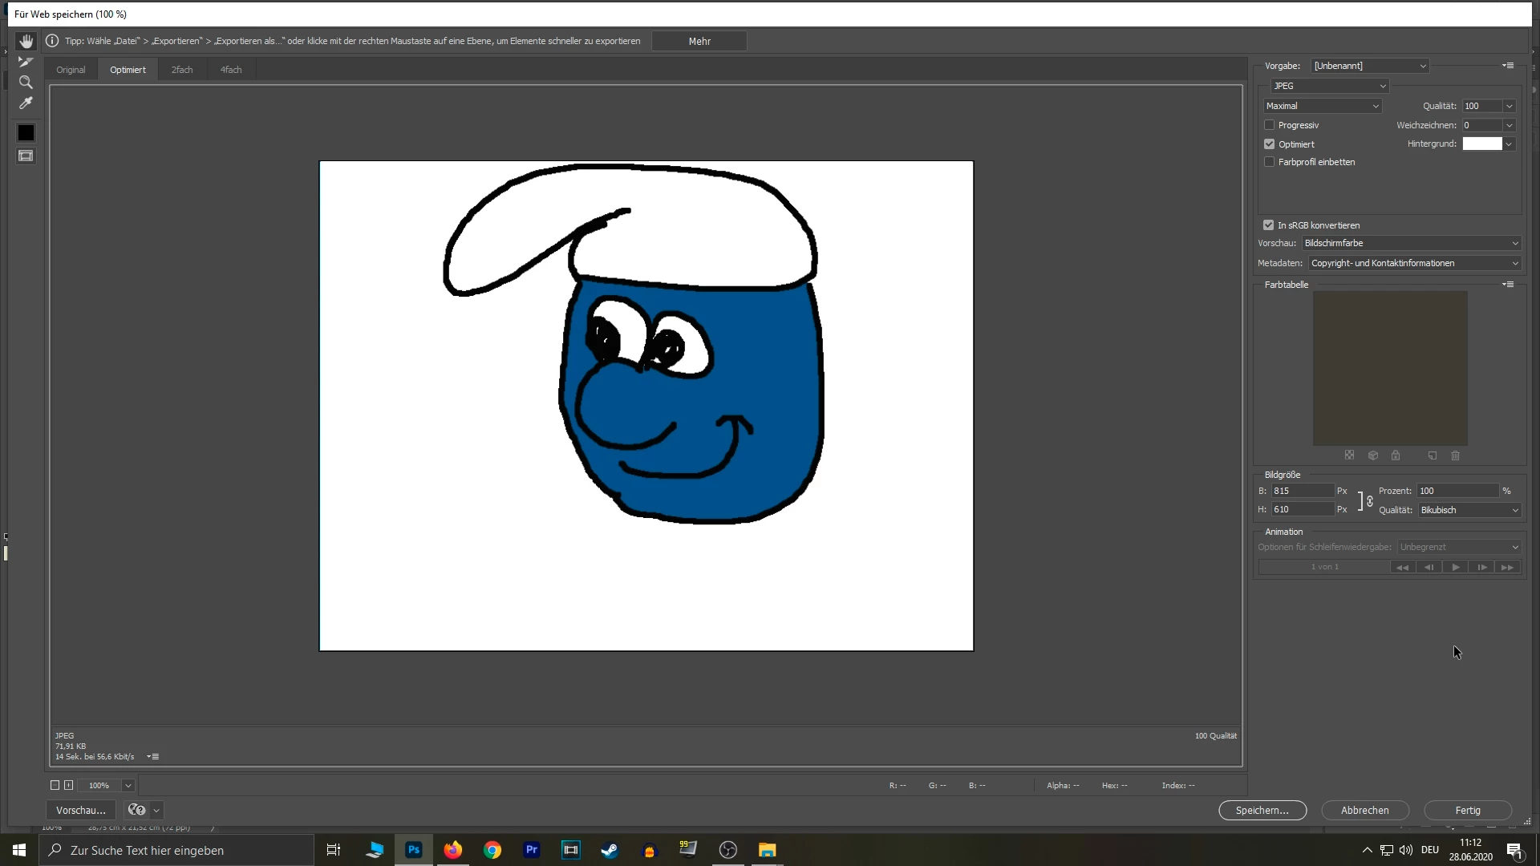Select the Eyedropper tool

(26, 103)
